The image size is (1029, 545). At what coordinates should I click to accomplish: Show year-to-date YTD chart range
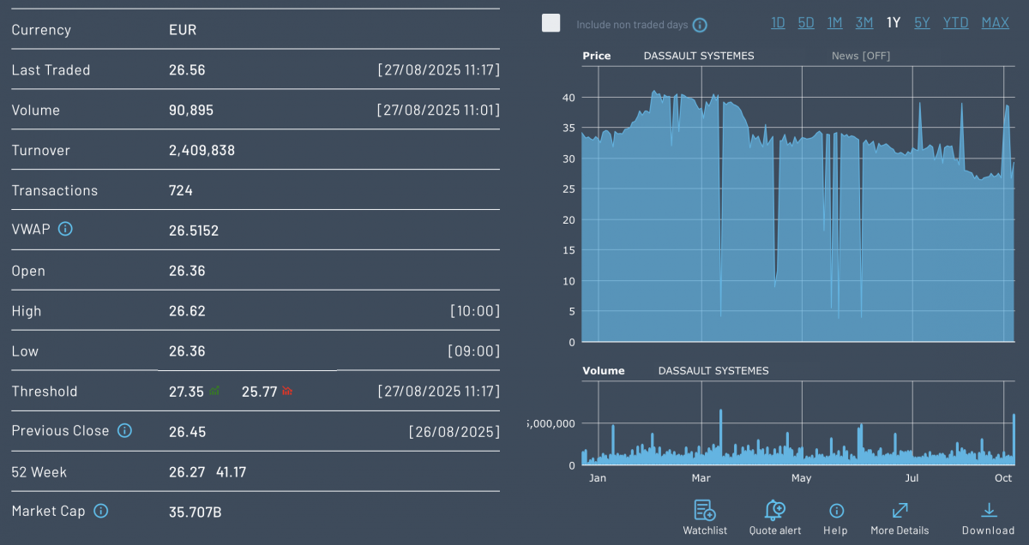coord(956,23)
